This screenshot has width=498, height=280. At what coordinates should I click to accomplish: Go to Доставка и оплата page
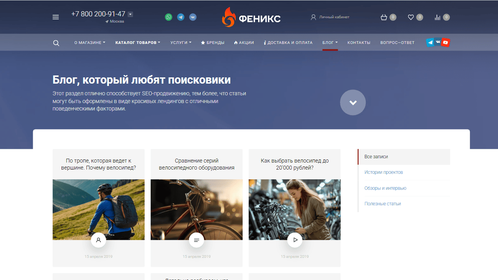click(288, 43)
